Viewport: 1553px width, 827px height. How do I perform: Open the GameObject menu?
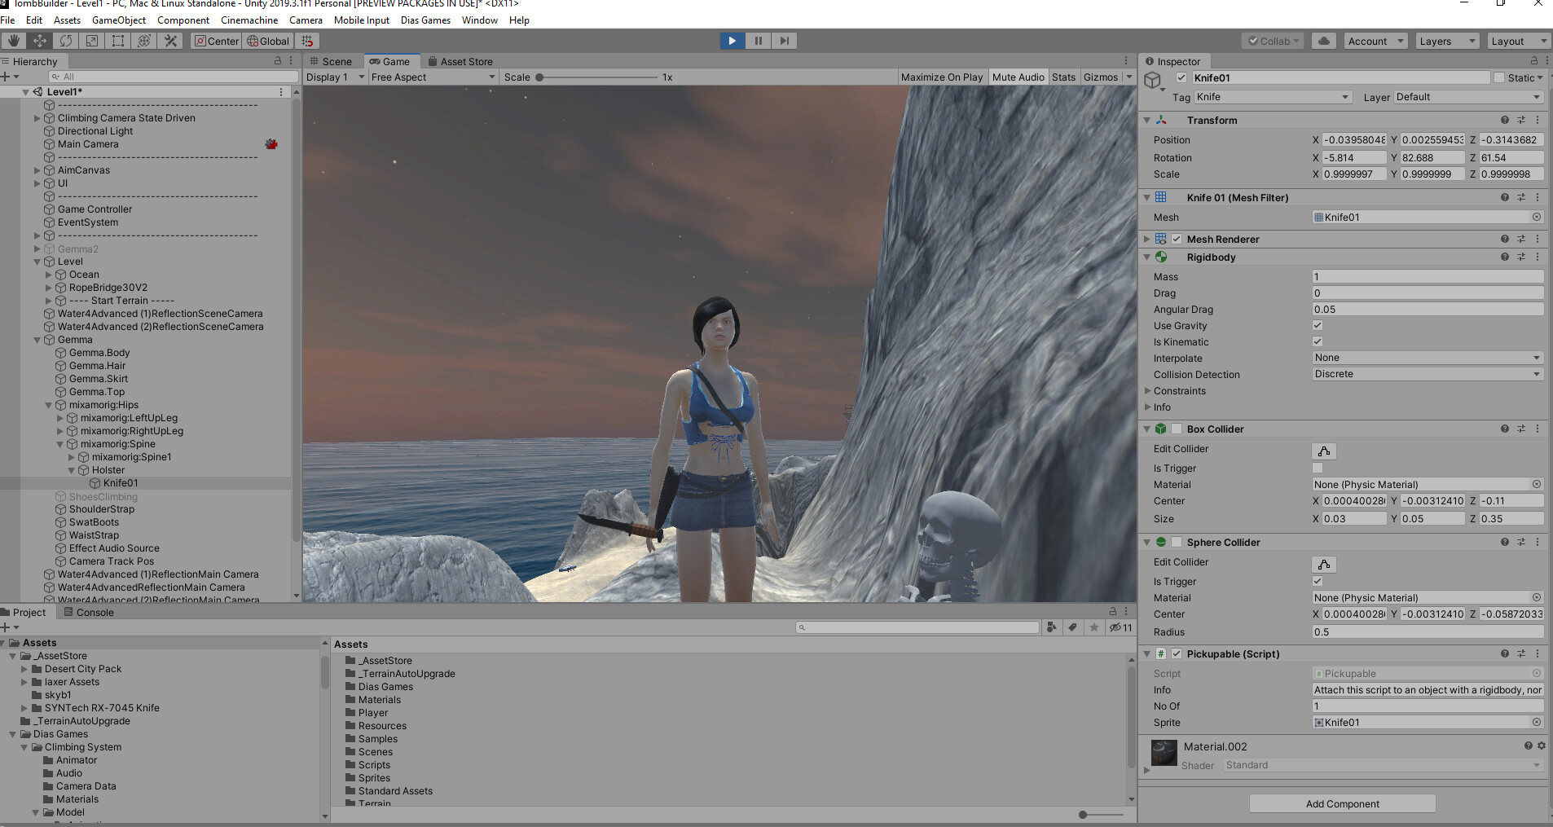[x=119, y=20]
